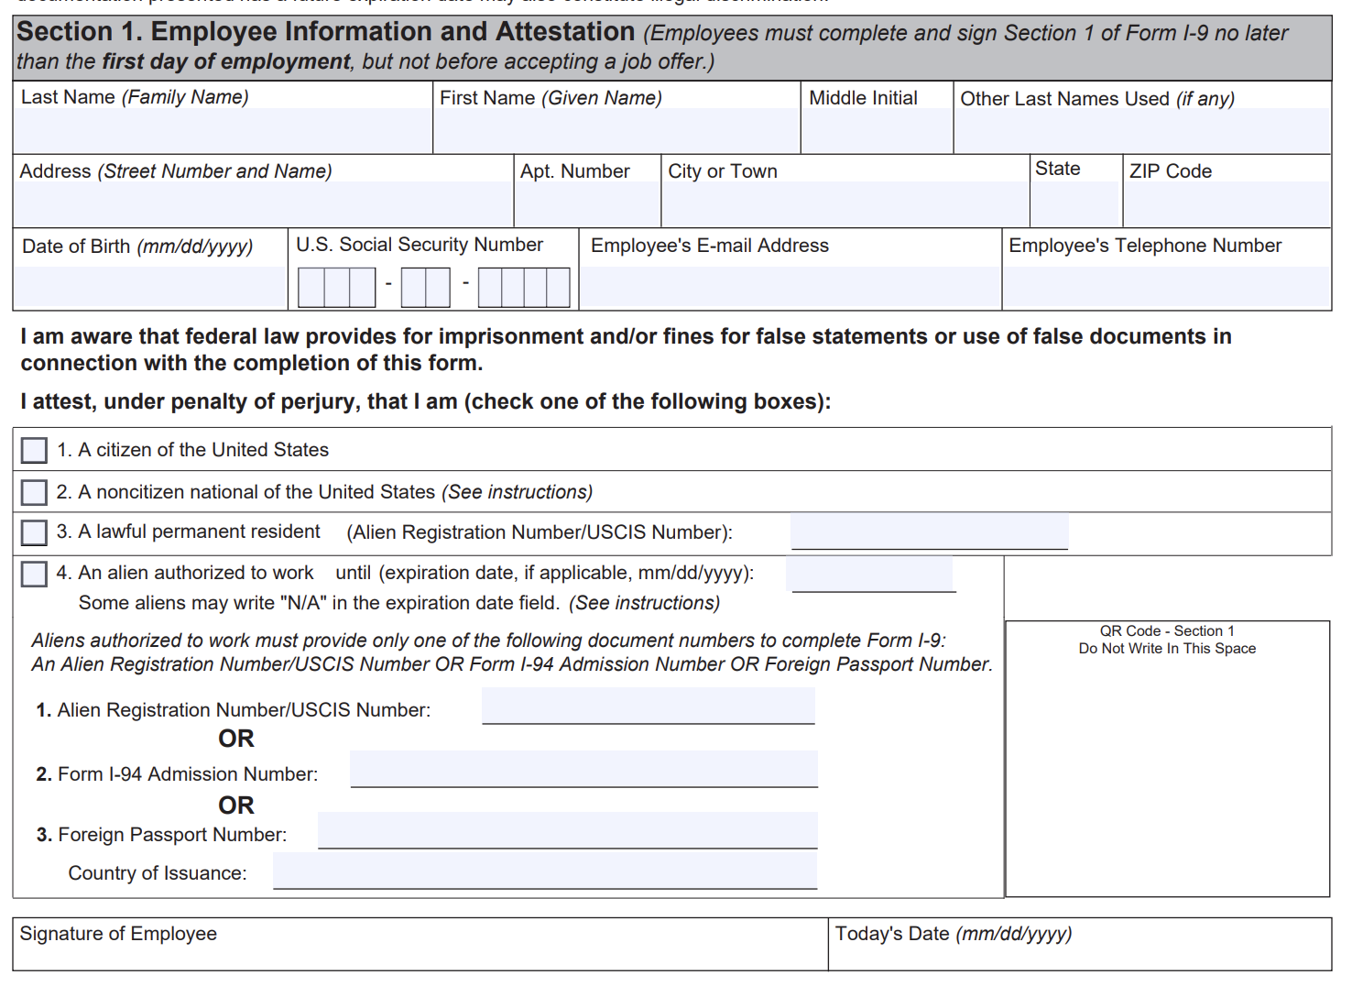Select the Apt. Number field
Image resolution: width=1352 pixels, height=986 pixels.
pos(586,203)
